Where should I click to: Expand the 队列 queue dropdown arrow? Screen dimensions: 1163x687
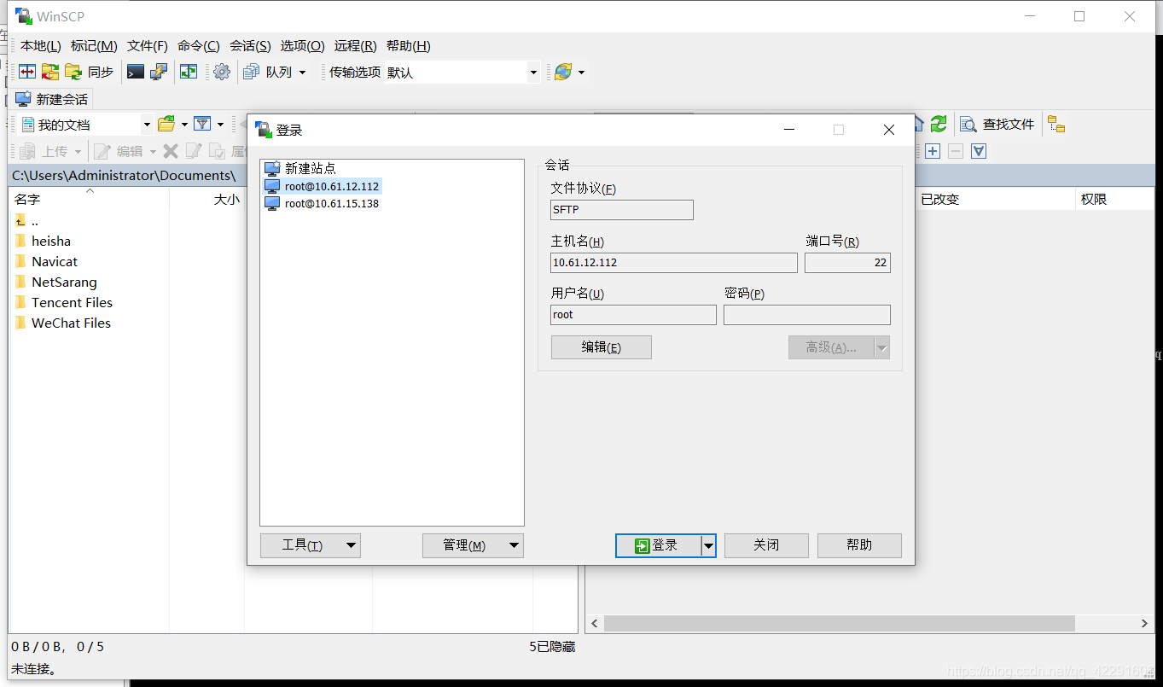(x=302, y=73)
